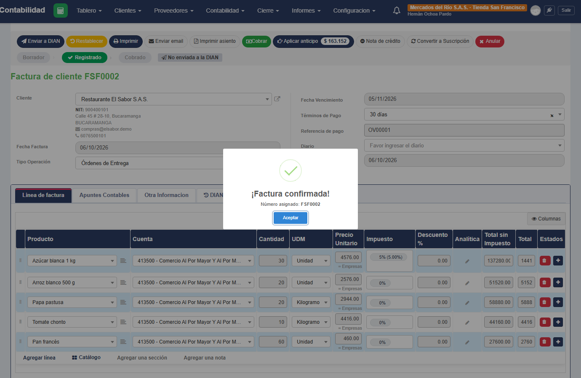The width and height of the screenshot is (581, 378).
Task: Clear the 30 días payment term
Action: [x=552, y=115]
